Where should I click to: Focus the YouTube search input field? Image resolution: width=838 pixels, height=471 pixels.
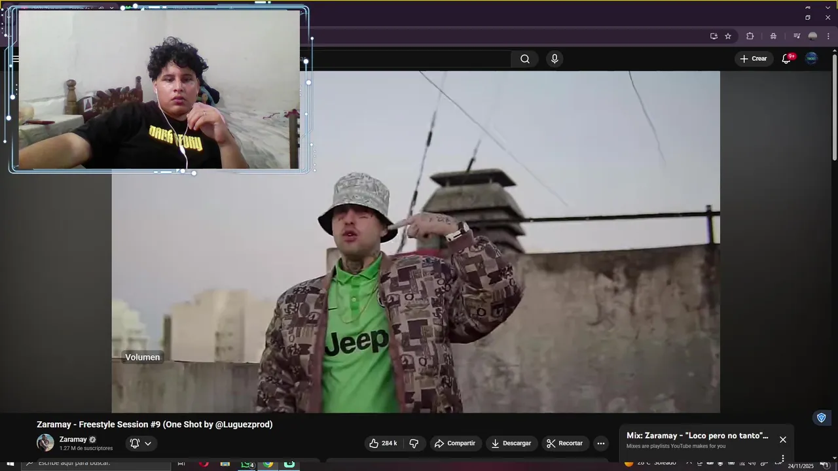(x=409, y=59)
